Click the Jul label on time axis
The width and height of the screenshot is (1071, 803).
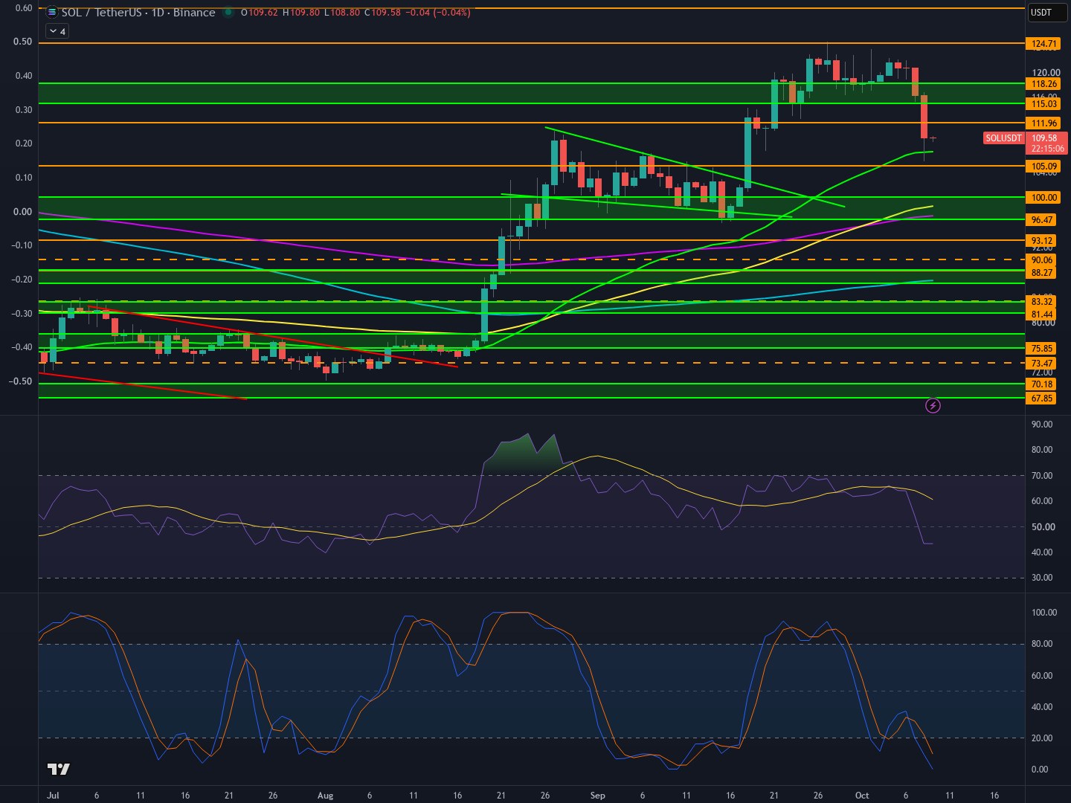52,795
